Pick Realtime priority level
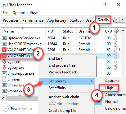126x114 pixels. [112, 81]
